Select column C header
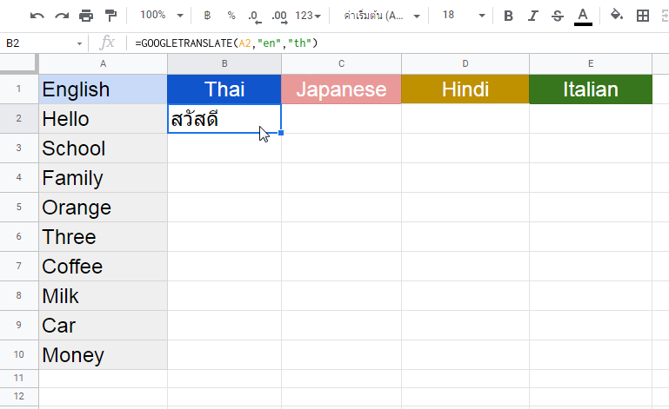669x409 pixels. coord(341,64)
